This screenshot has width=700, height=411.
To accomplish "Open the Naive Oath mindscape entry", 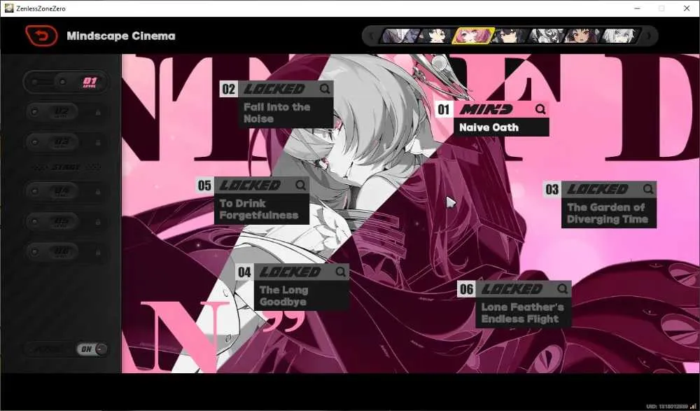I will (x=492, y=119).
